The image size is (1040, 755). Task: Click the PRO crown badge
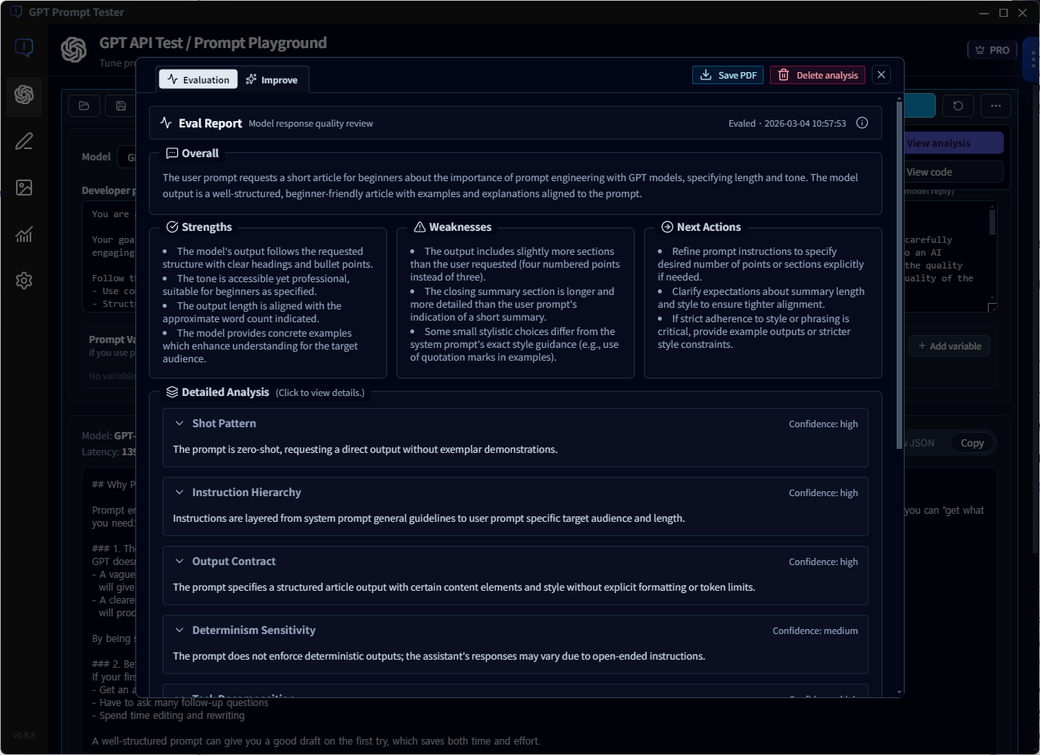pyautogui.click(x=992, y=49)
